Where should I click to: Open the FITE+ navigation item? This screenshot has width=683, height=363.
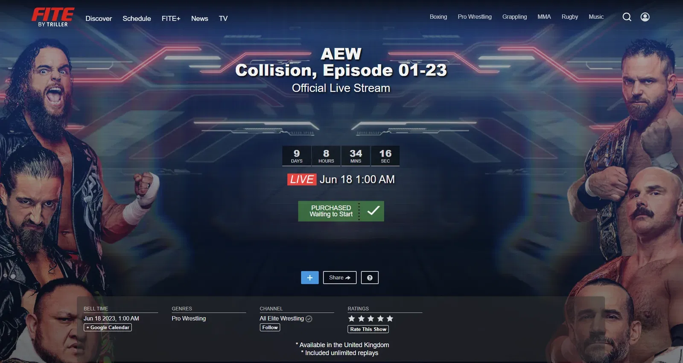pos(171,19)
